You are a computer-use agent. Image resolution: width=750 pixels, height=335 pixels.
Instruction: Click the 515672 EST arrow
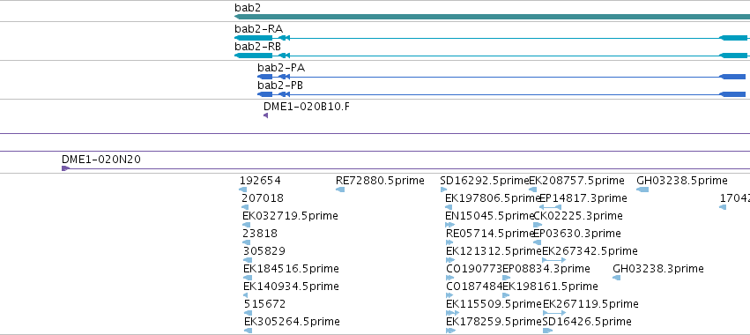pos(248,313)
